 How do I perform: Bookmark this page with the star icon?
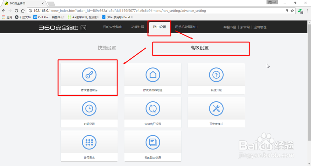[292, 11]
